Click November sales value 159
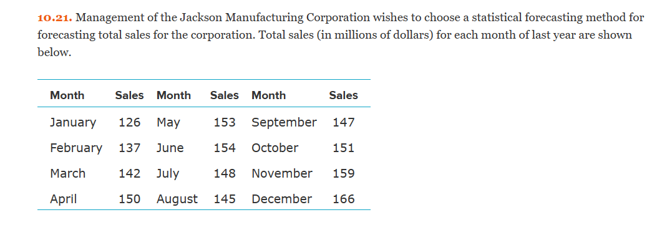The width and height of the screenshot is (647, 230). (x=344, y=173)
